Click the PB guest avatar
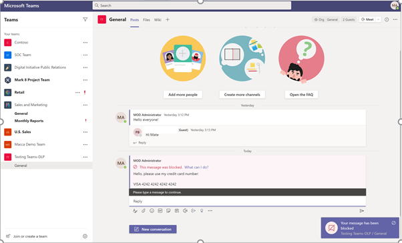Image resolution: width=402 pixels, height=243 pixels. pos(138,133)
